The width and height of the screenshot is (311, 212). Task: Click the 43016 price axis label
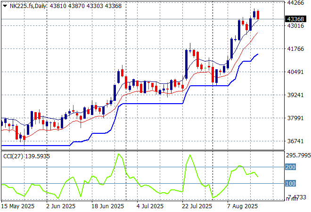click(x=295, y=25)
